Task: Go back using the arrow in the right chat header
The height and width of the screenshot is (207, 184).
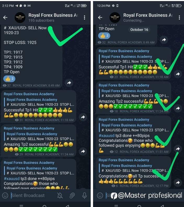Action: click(100, 18)
